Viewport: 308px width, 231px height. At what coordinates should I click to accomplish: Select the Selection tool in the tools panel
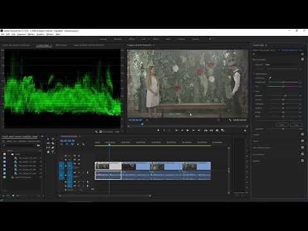click(x=48, y=139)
